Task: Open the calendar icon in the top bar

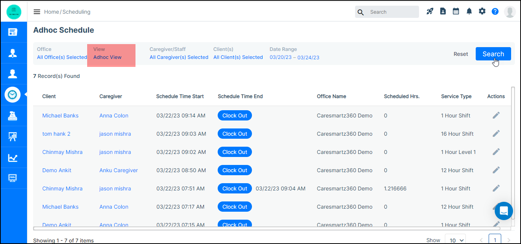Action: (456, 11)
